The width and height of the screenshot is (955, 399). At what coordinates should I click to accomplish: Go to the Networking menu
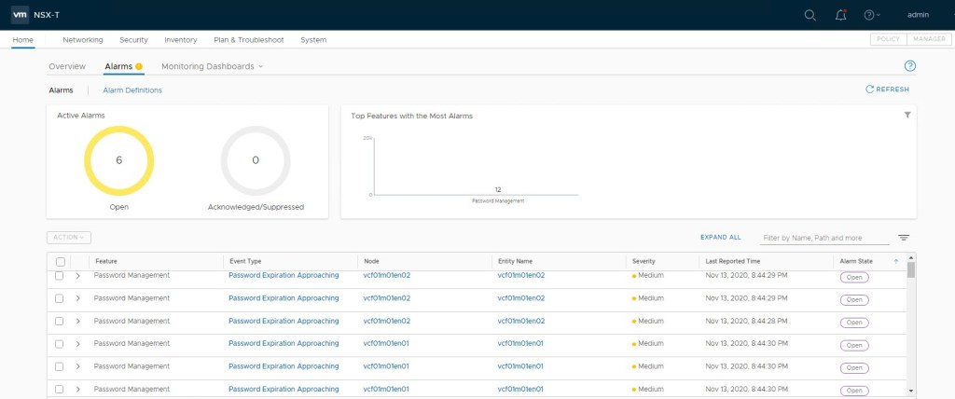pos(82,40)
